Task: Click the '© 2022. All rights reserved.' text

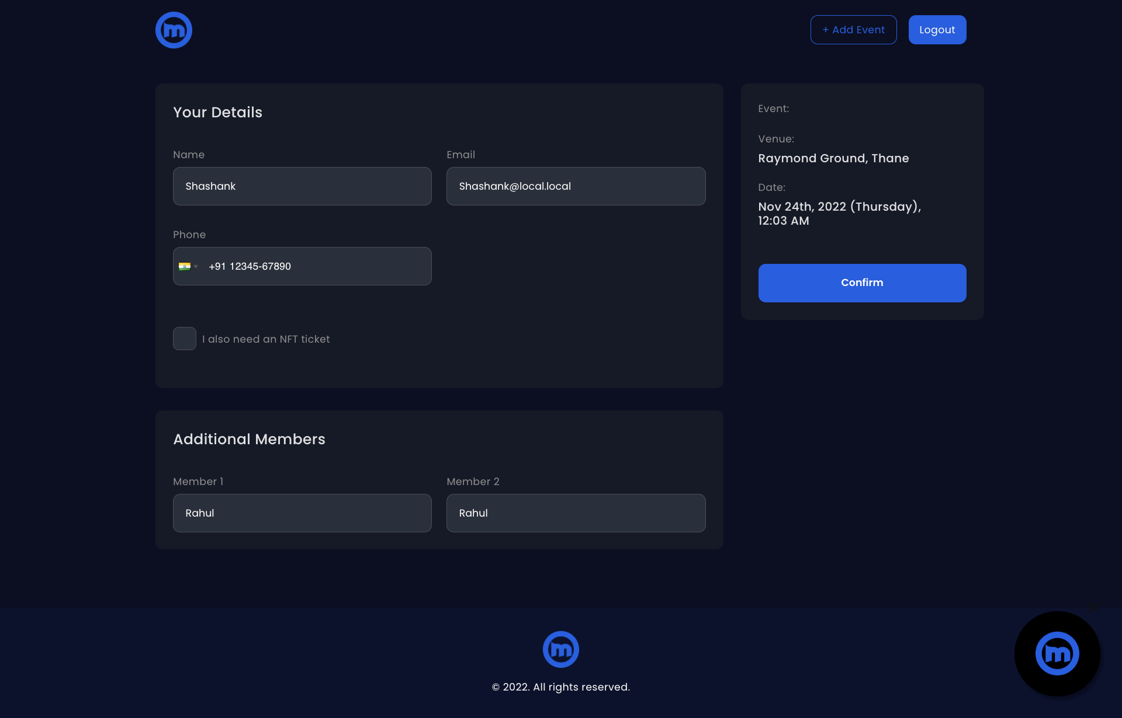Action: [x=560, y=687]
